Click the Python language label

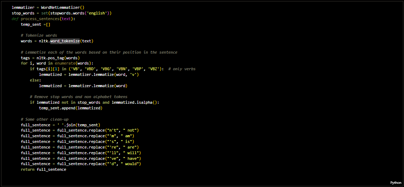(x=396, y=183)
